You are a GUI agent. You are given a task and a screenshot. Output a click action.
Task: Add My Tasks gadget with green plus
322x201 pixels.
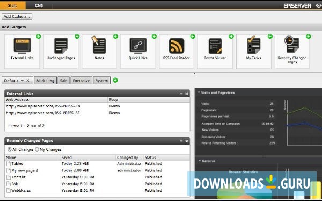pos(270,37)
